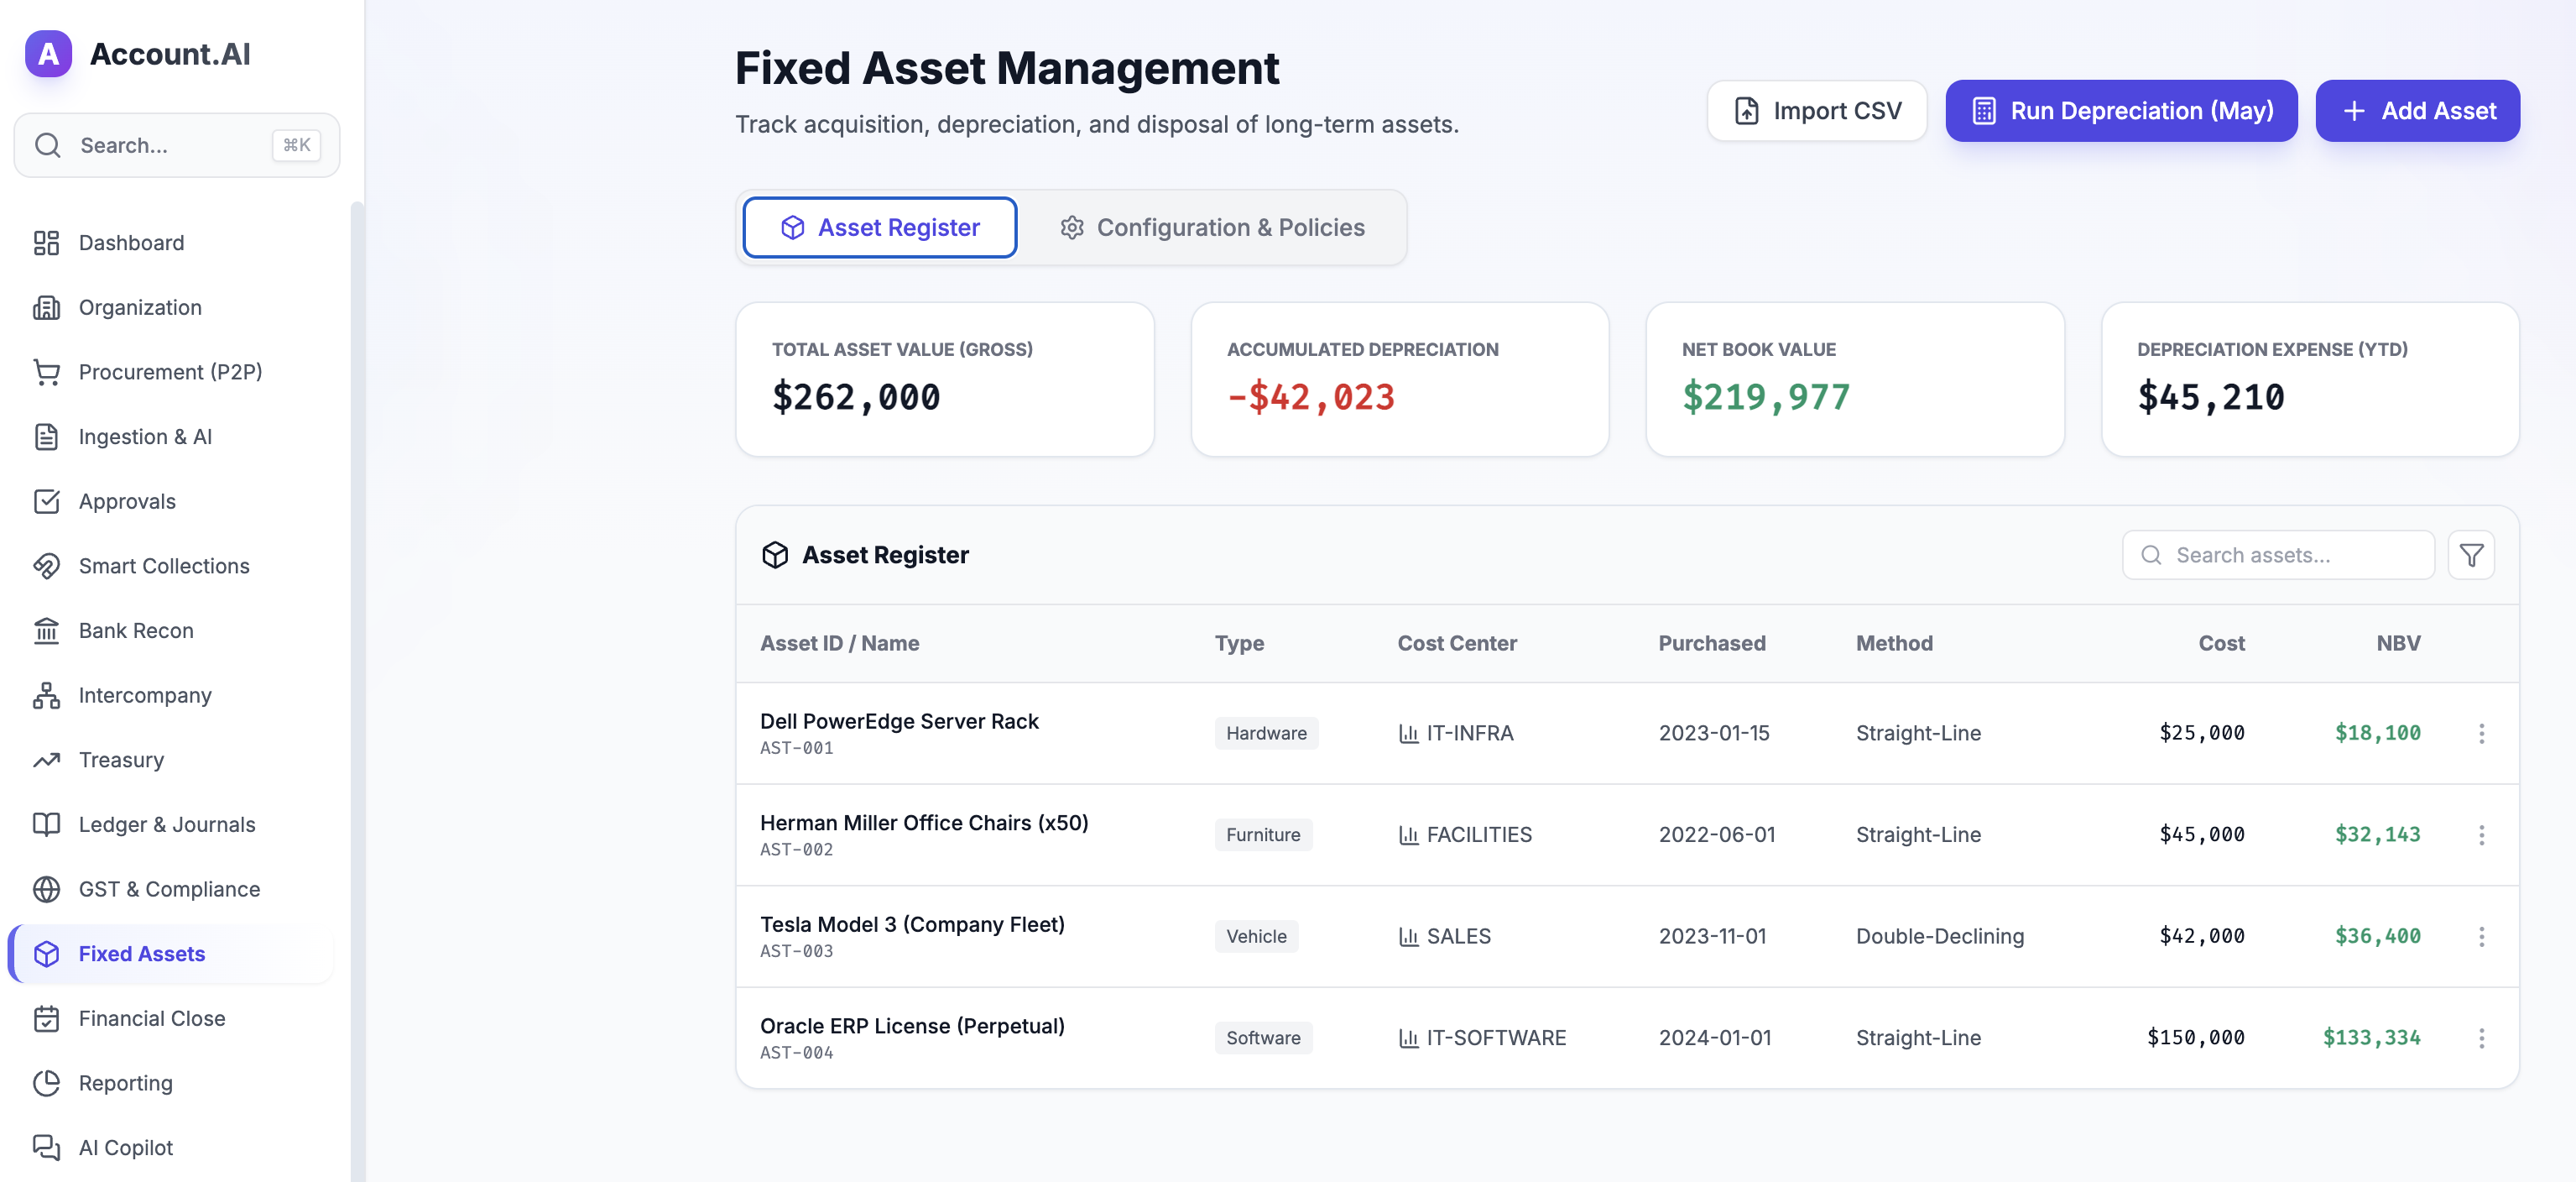Open the Bank Recon sidebar icon
The image size is (2576, 1182).
coord(46,630)
